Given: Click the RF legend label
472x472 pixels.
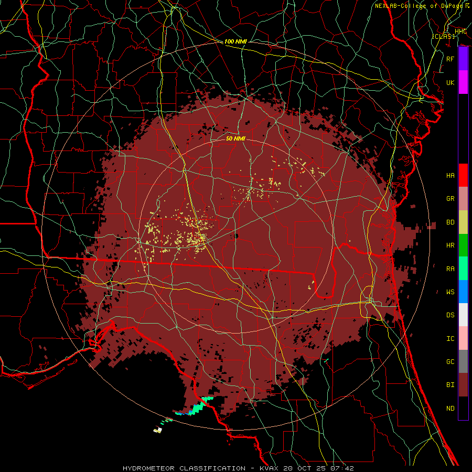Looking at the screenshot, I should click(450, 59).
